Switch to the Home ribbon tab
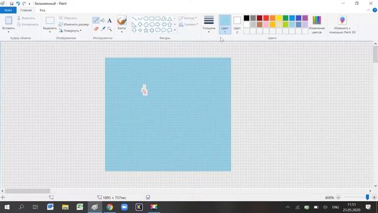 26,10
